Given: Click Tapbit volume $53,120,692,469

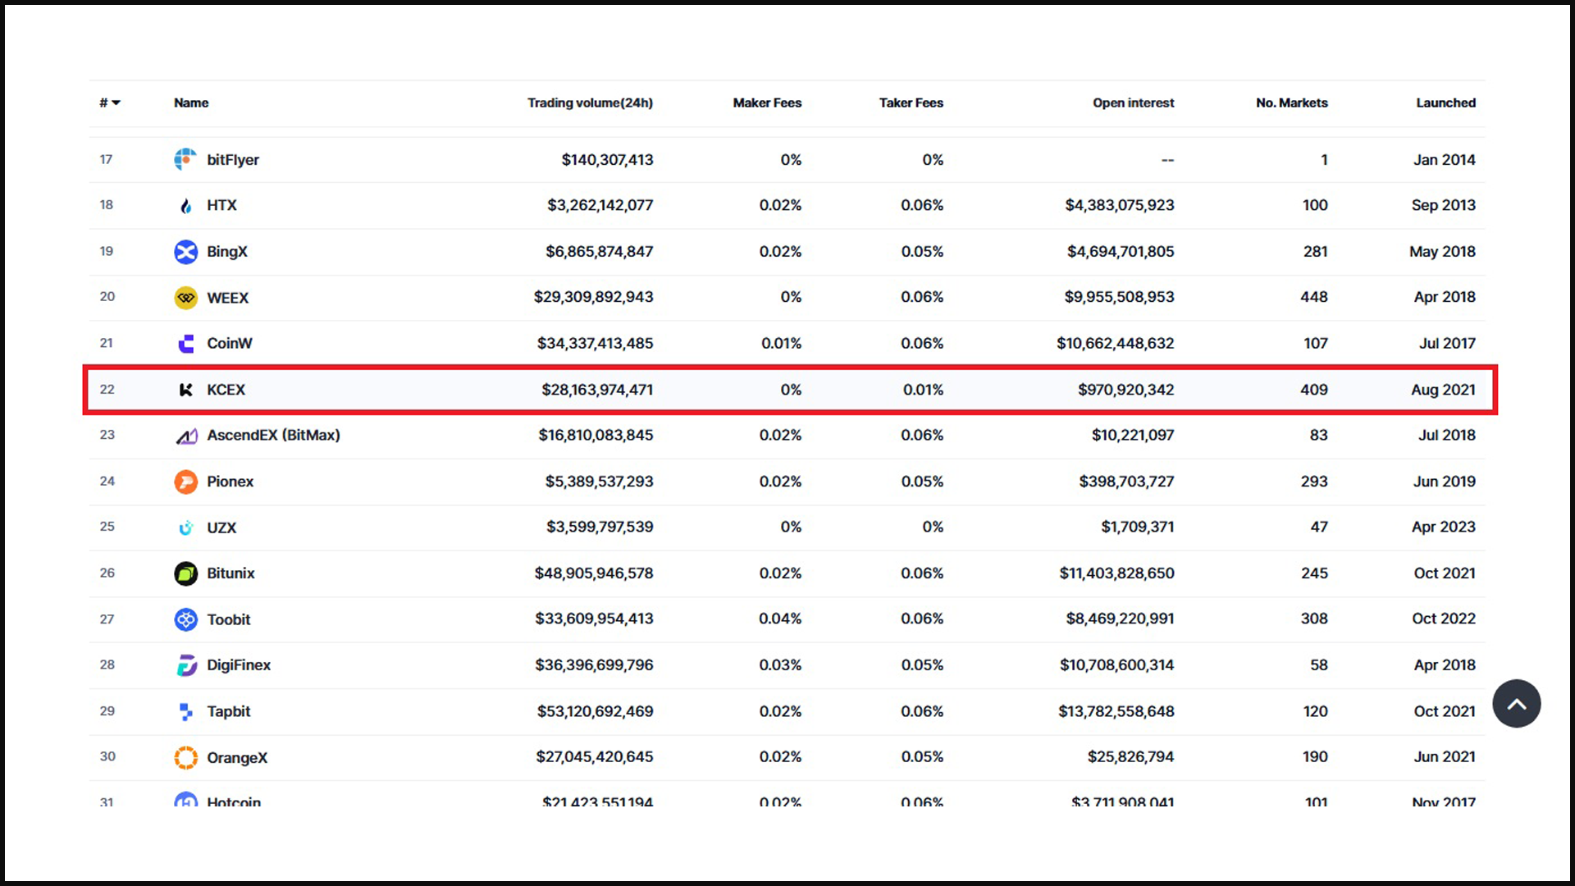Looking at the screenshot, I should click(x=595, y=711).
